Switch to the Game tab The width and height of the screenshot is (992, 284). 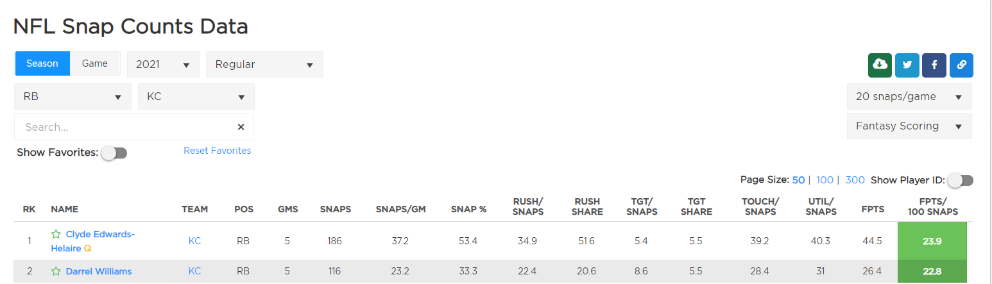95,63
